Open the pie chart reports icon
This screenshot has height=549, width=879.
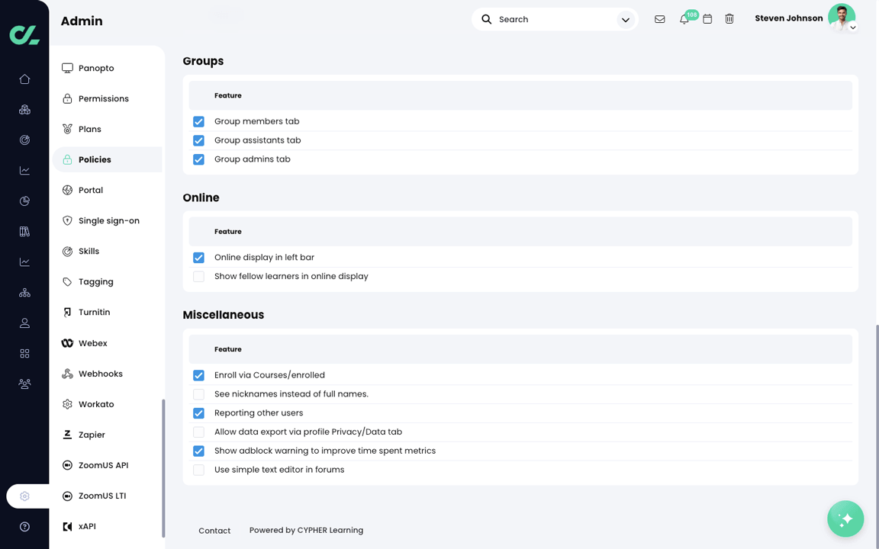click(24, 201)
